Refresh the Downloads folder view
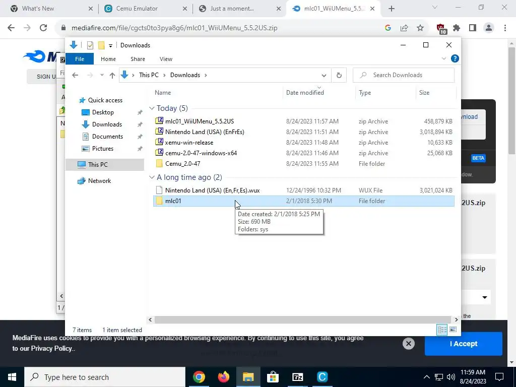This screenshot has width=516, height=387. [339, 76]
